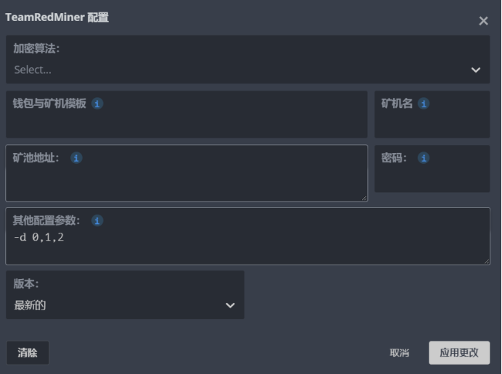Click into the 矿机名 field

pyautogui.click(x=432, y=123)
